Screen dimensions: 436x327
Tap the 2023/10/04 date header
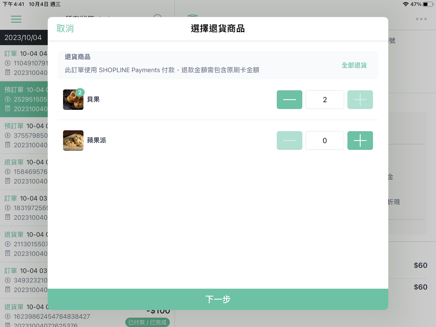click(23, 38)
